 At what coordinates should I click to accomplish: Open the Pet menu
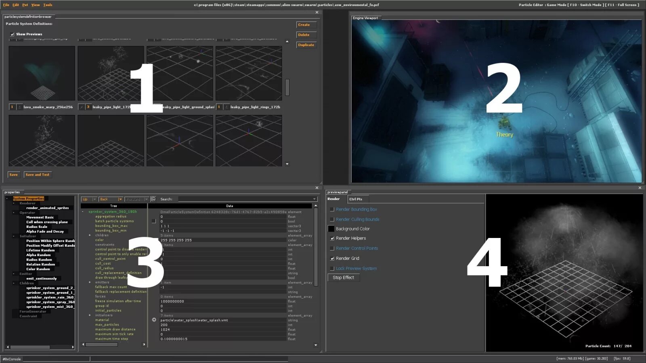(x=25, y=5)
